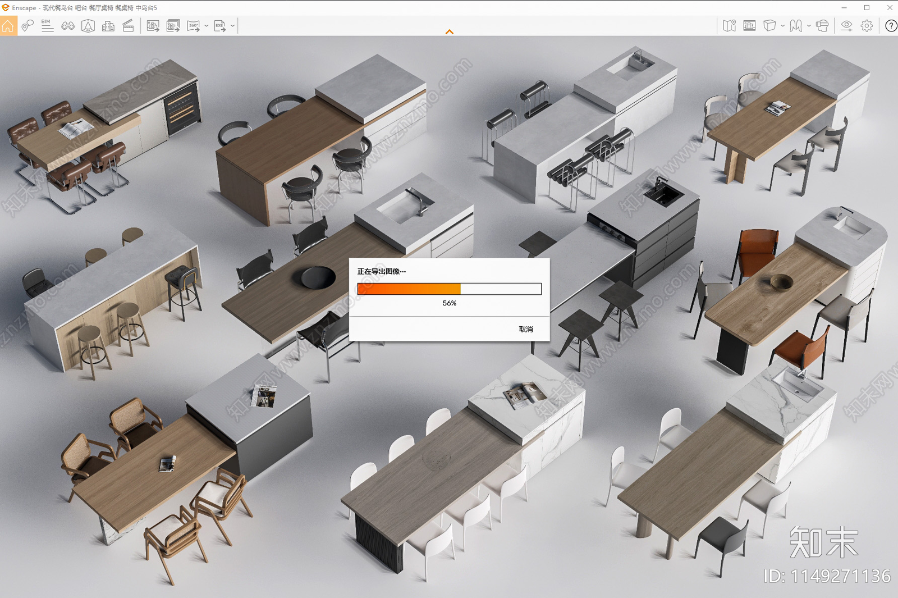Viewport: 898px width, 598px height.
Task: Open the asset library buildings icon
Action: (108, 26)
